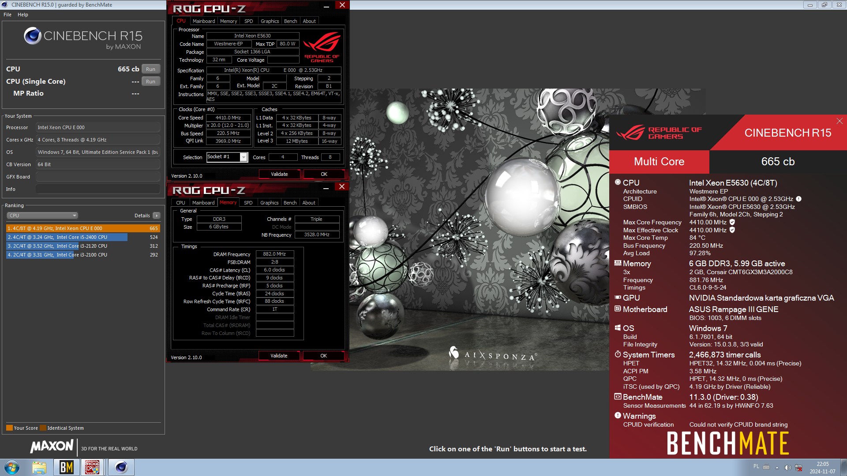
Task: Click the Cinebench logo sphere
Action: (x=33, y=36)
